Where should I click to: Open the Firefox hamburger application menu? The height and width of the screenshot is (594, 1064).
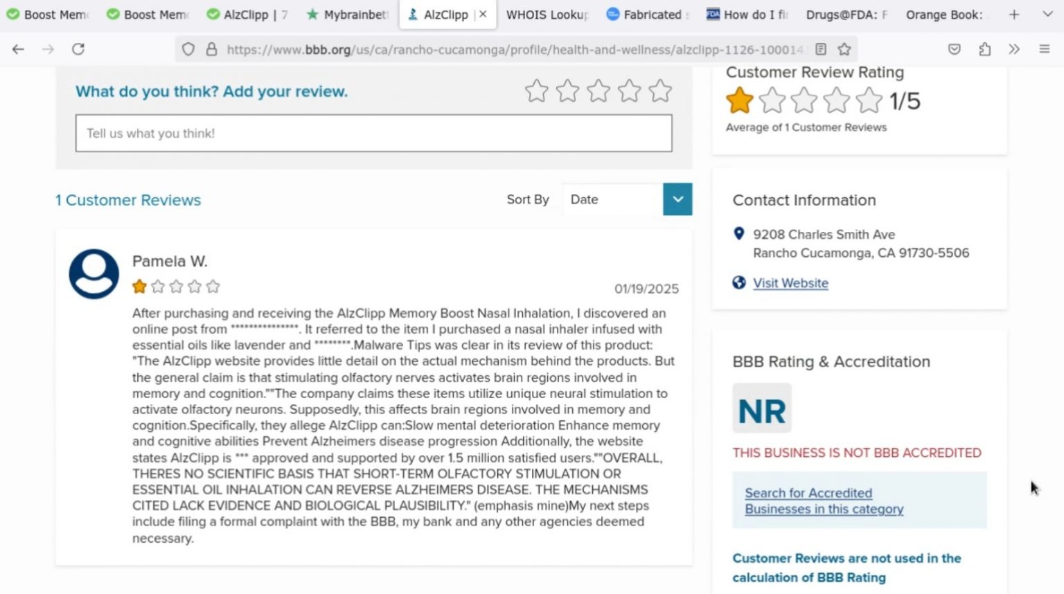(x=1045, y=49)
